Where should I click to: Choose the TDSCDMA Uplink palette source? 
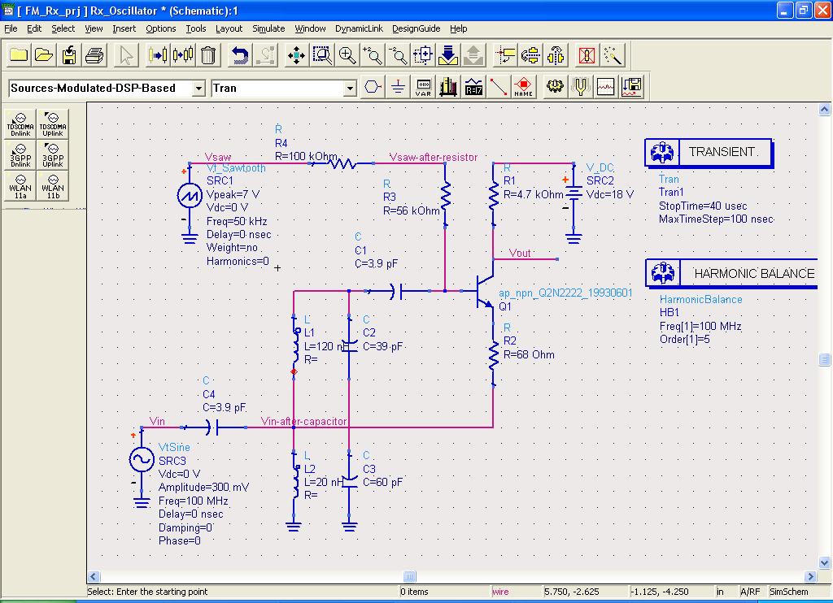[x=53, y=126]
